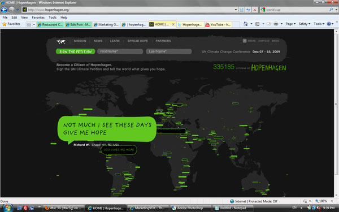Viewport: 339px width, 212px height.
Task: Click the browser Back arrow button
Action: click(4, 10)
